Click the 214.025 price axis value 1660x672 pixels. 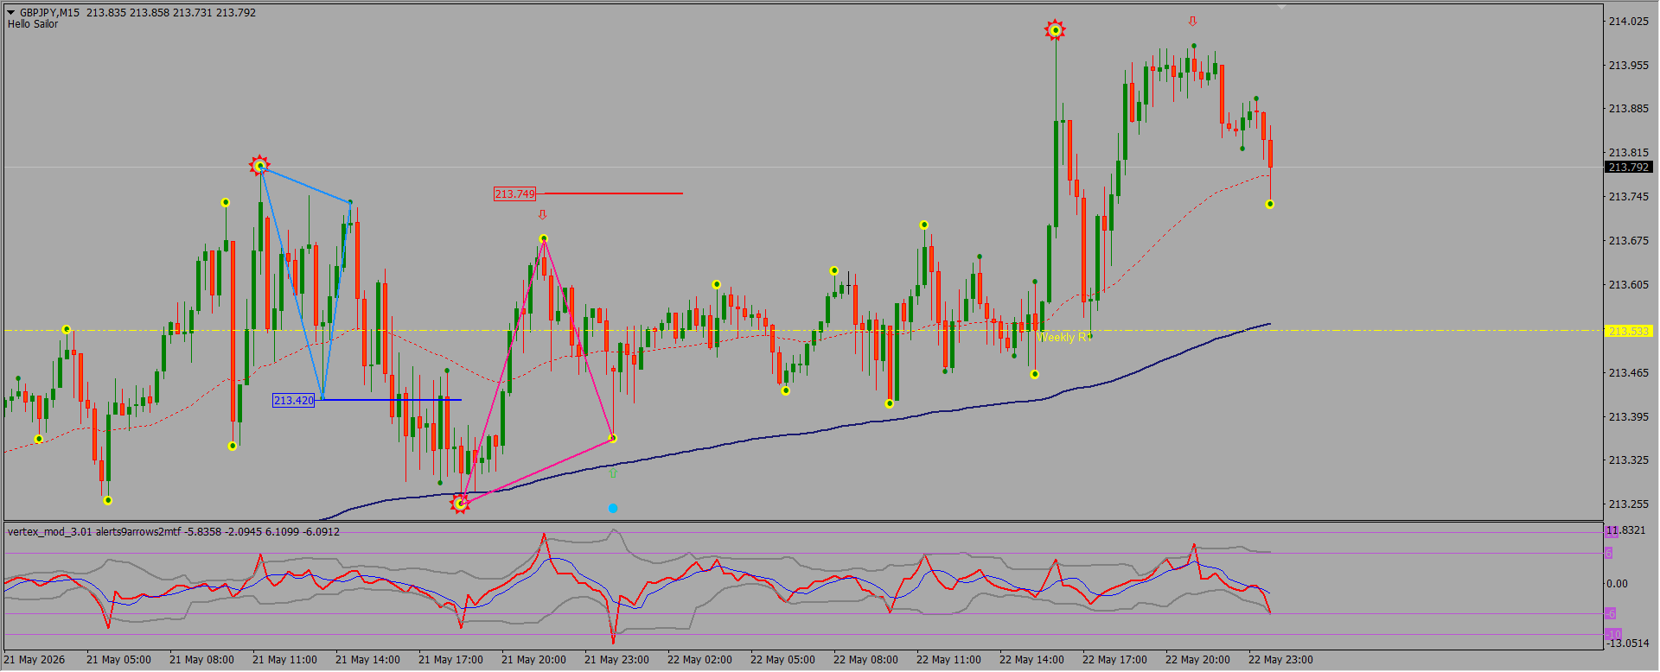tap(1629, 22)
